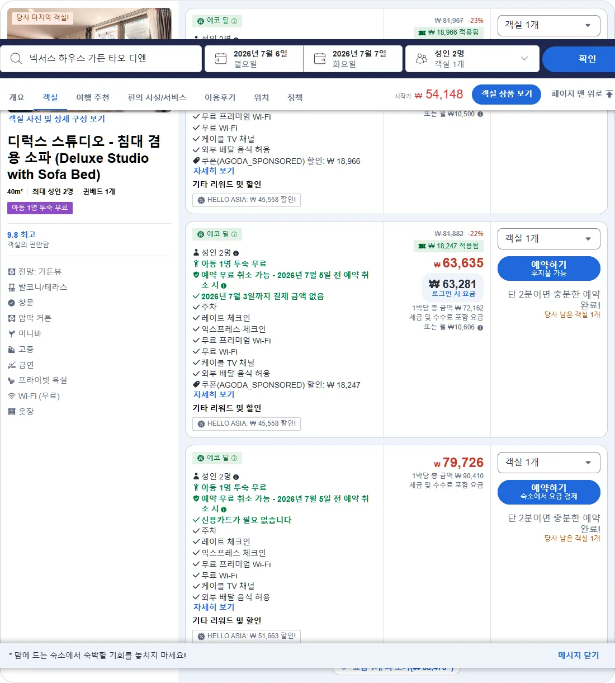Click coupon tag icon in ₩18,247 discount row
The width and height of the screenshot is (615, 683).
pos(196,384)
